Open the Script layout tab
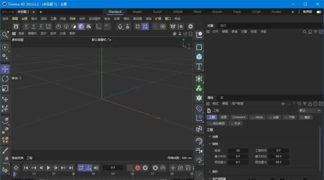The width and height of the screenshot is (324, 180). pyautogui.click(x=256, y=12)
